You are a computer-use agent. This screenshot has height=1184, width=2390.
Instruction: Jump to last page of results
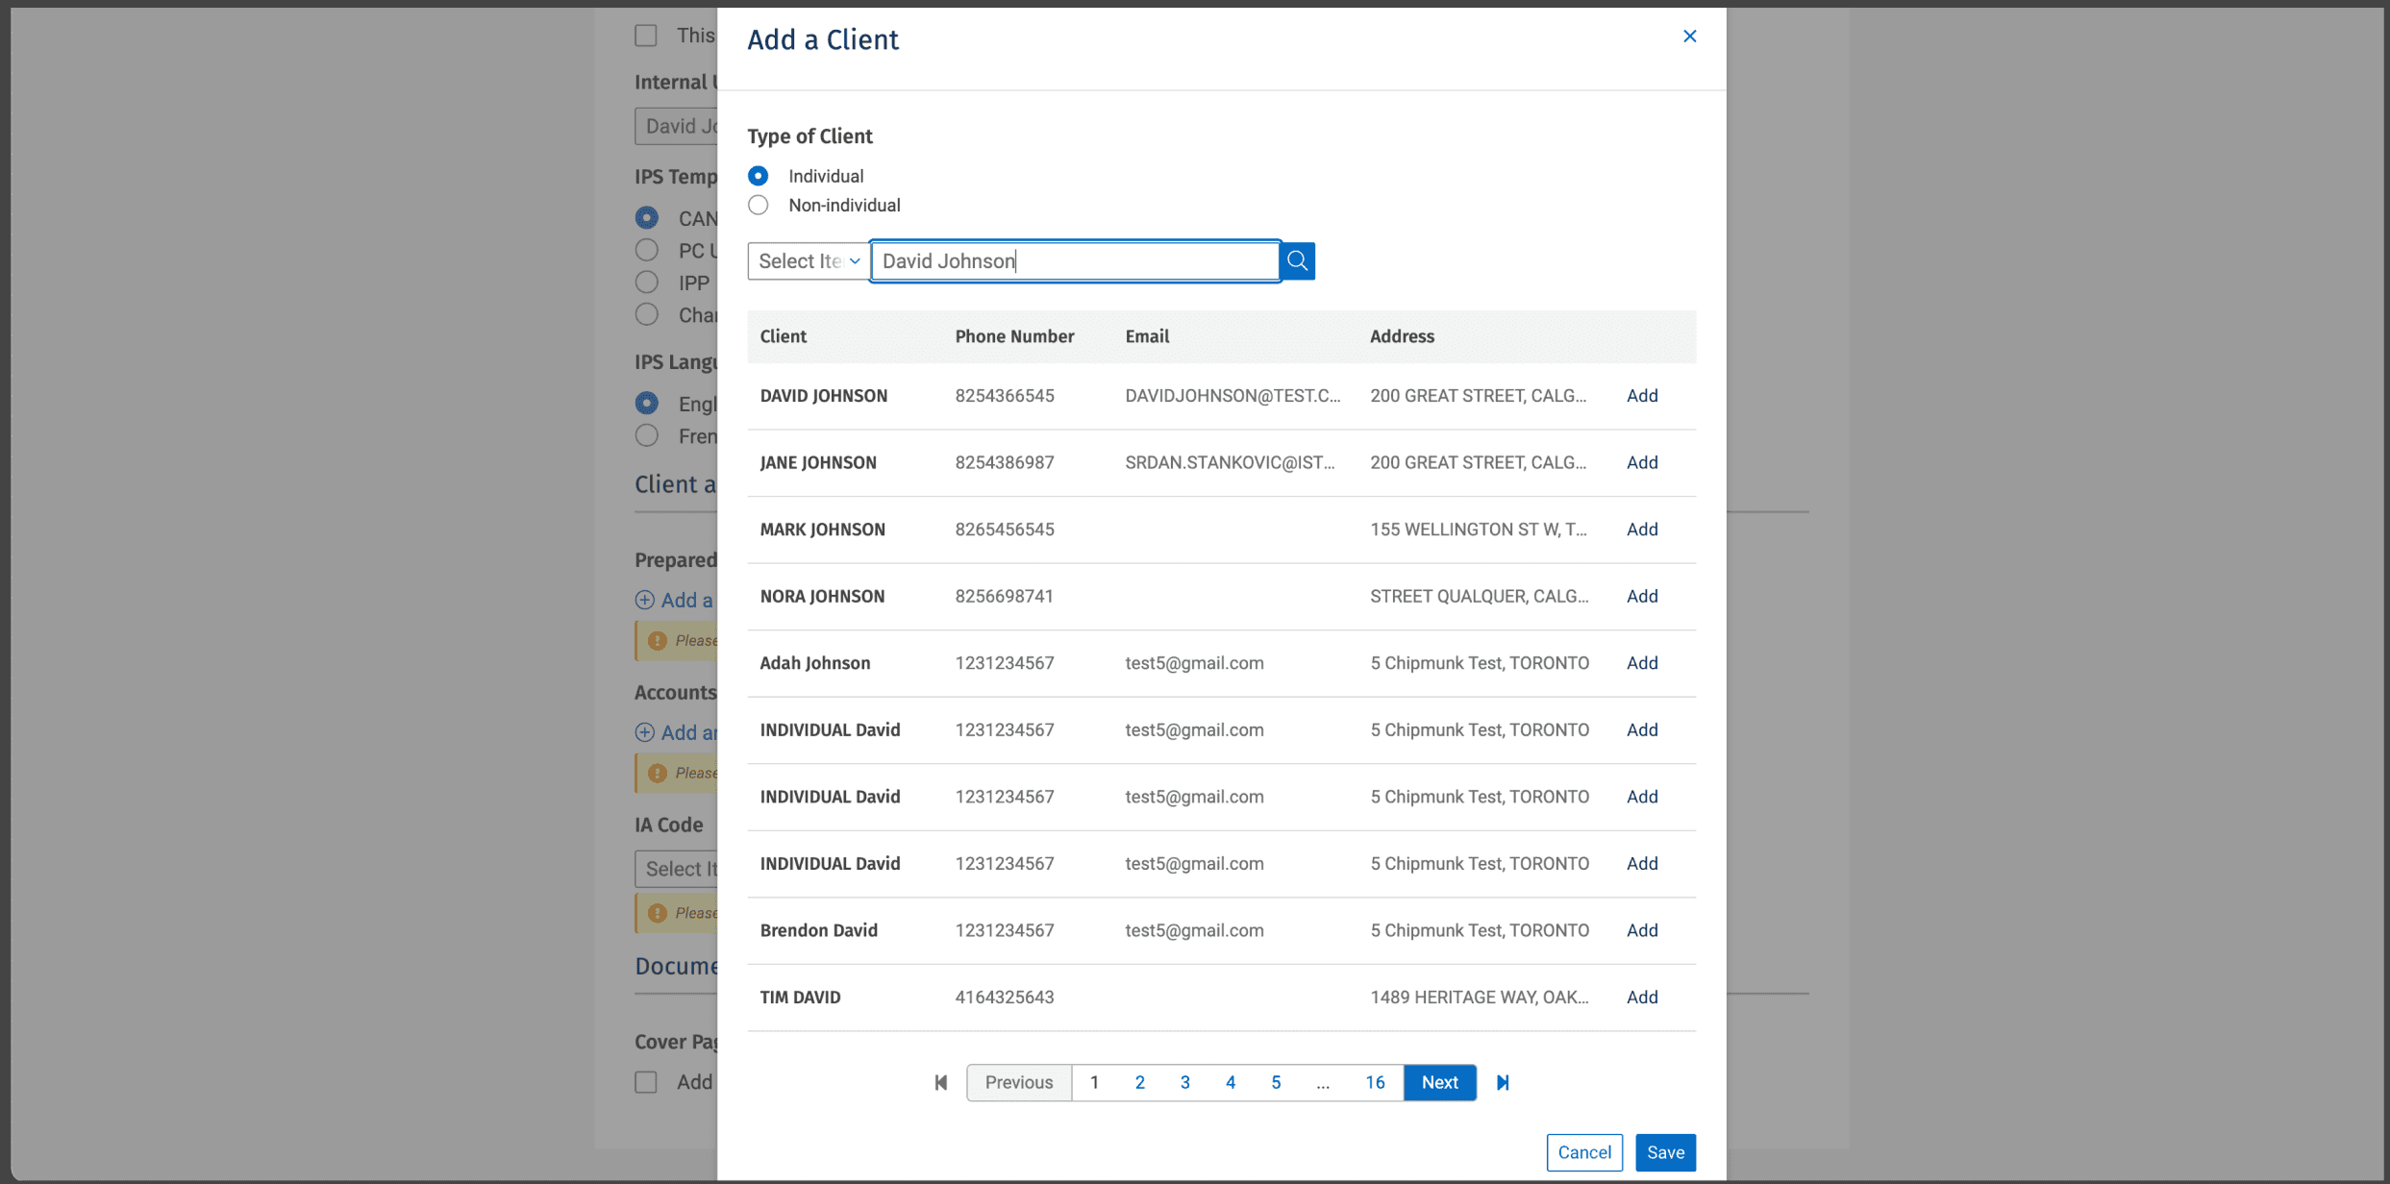[1503, 1082]
